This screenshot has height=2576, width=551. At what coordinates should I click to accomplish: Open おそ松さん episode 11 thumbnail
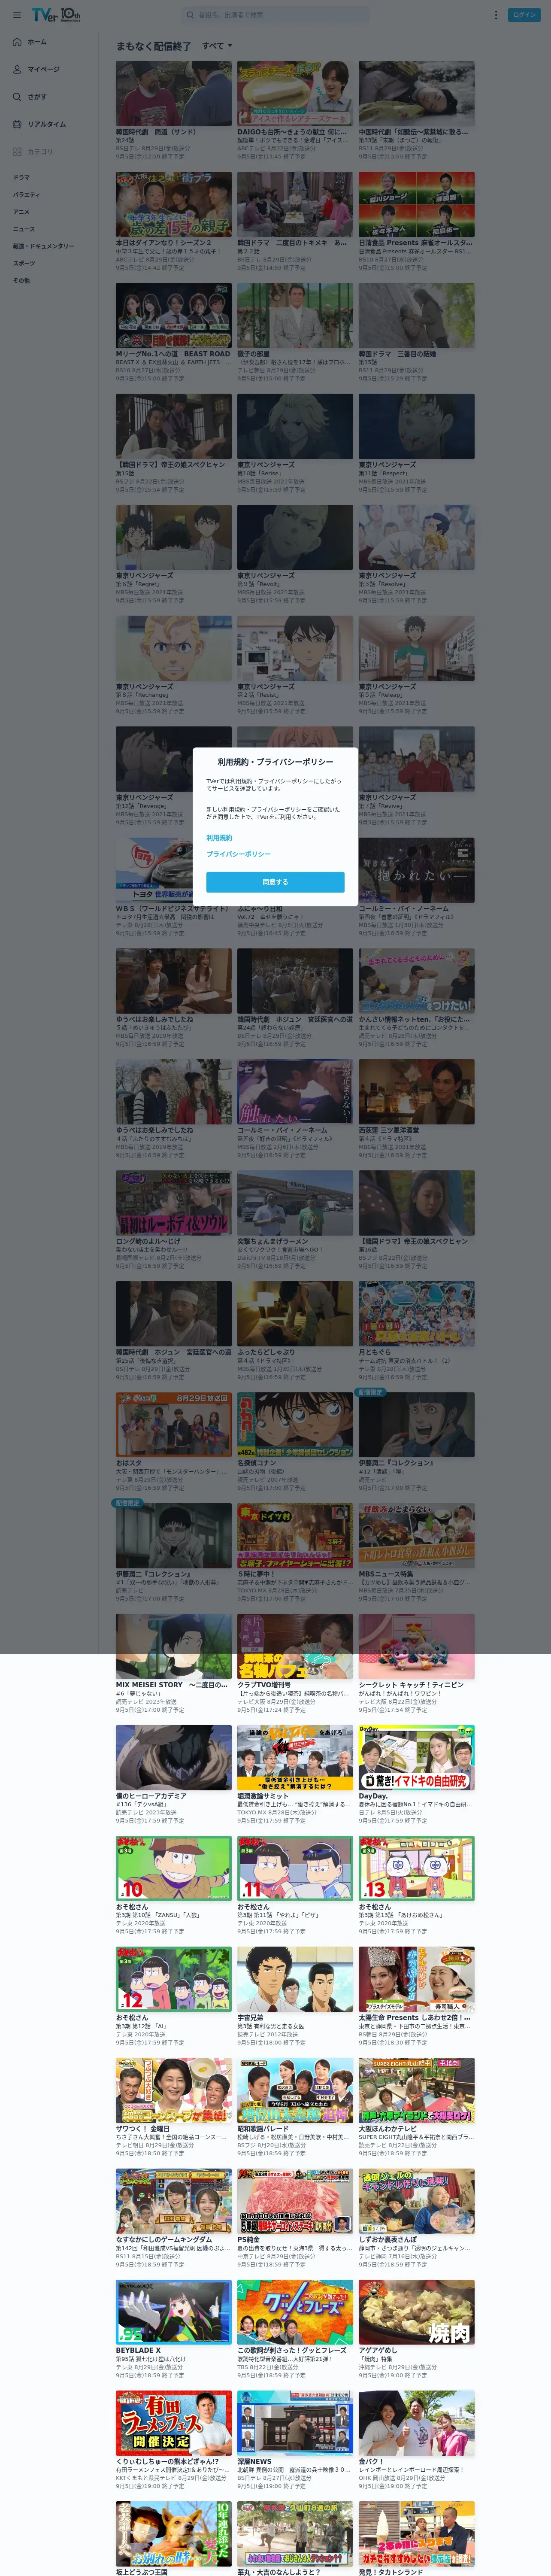(295, 1869)
